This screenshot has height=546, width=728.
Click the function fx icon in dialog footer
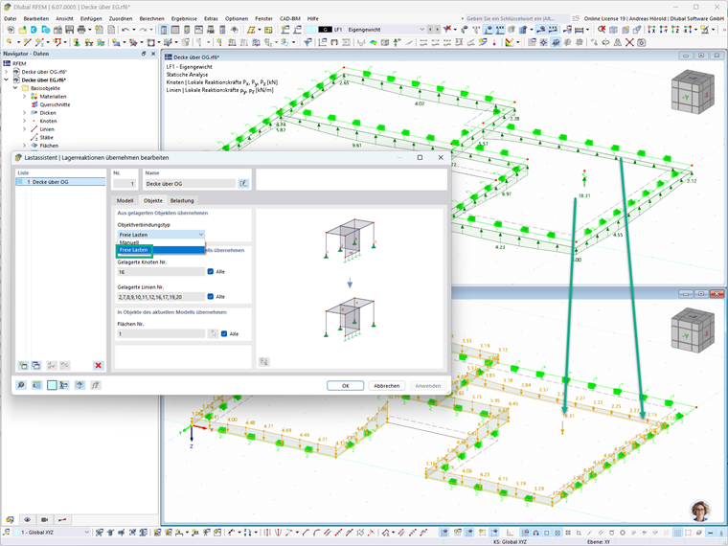(95, 385)
